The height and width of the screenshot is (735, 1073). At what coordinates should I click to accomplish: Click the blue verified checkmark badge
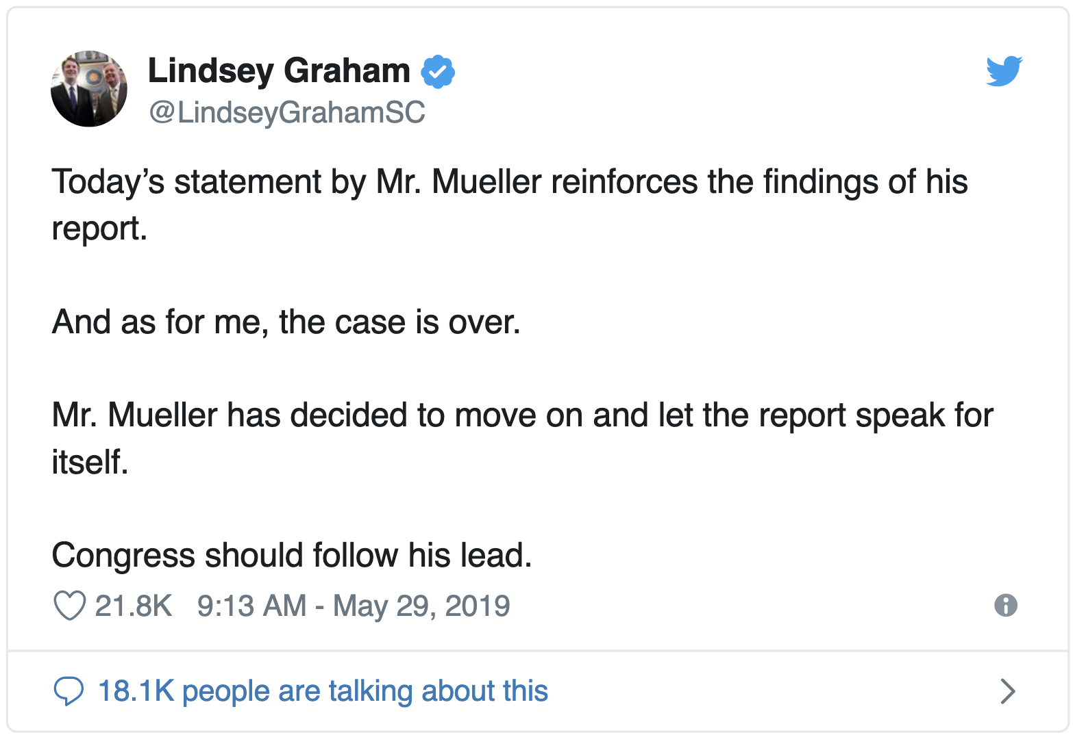coord(438,71)
